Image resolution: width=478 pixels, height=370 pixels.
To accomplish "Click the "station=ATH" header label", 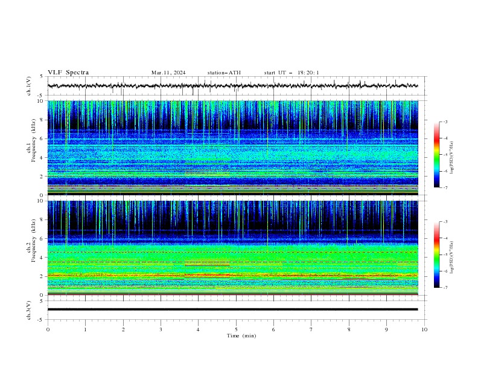I will coord(224,73).
